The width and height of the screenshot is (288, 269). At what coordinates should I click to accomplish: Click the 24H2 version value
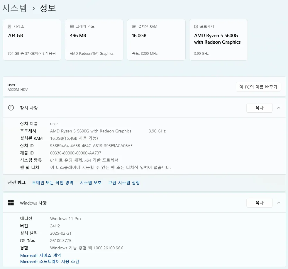55,226
